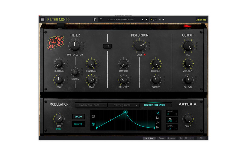Toggle the magnet snap icon
Screen dimensions: 242x160
click(93, 124)
